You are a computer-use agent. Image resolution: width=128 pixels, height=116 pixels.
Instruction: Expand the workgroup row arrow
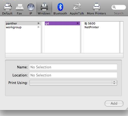click(39, 27)
